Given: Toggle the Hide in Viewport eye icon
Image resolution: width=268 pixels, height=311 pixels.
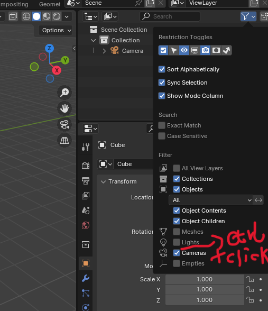Looking at the screenshot, I should pyautogui.click(x=184, y=50).
